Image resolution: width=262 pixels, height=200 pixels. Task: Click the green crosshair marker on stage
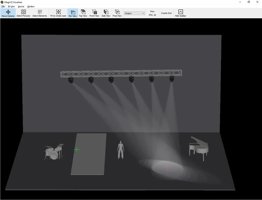77,149
